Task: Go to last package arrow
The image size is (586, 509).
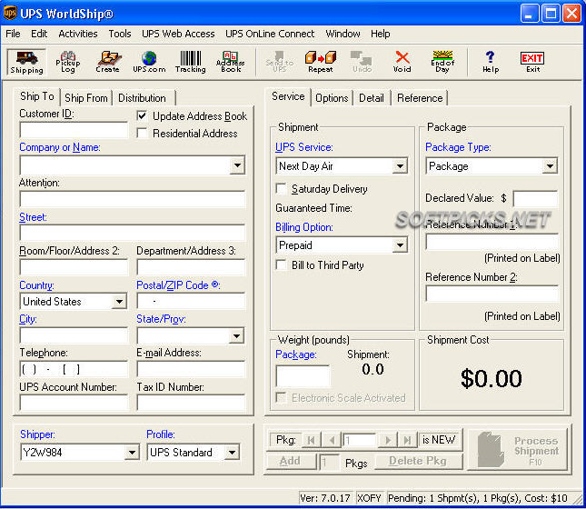Action: 407,440
